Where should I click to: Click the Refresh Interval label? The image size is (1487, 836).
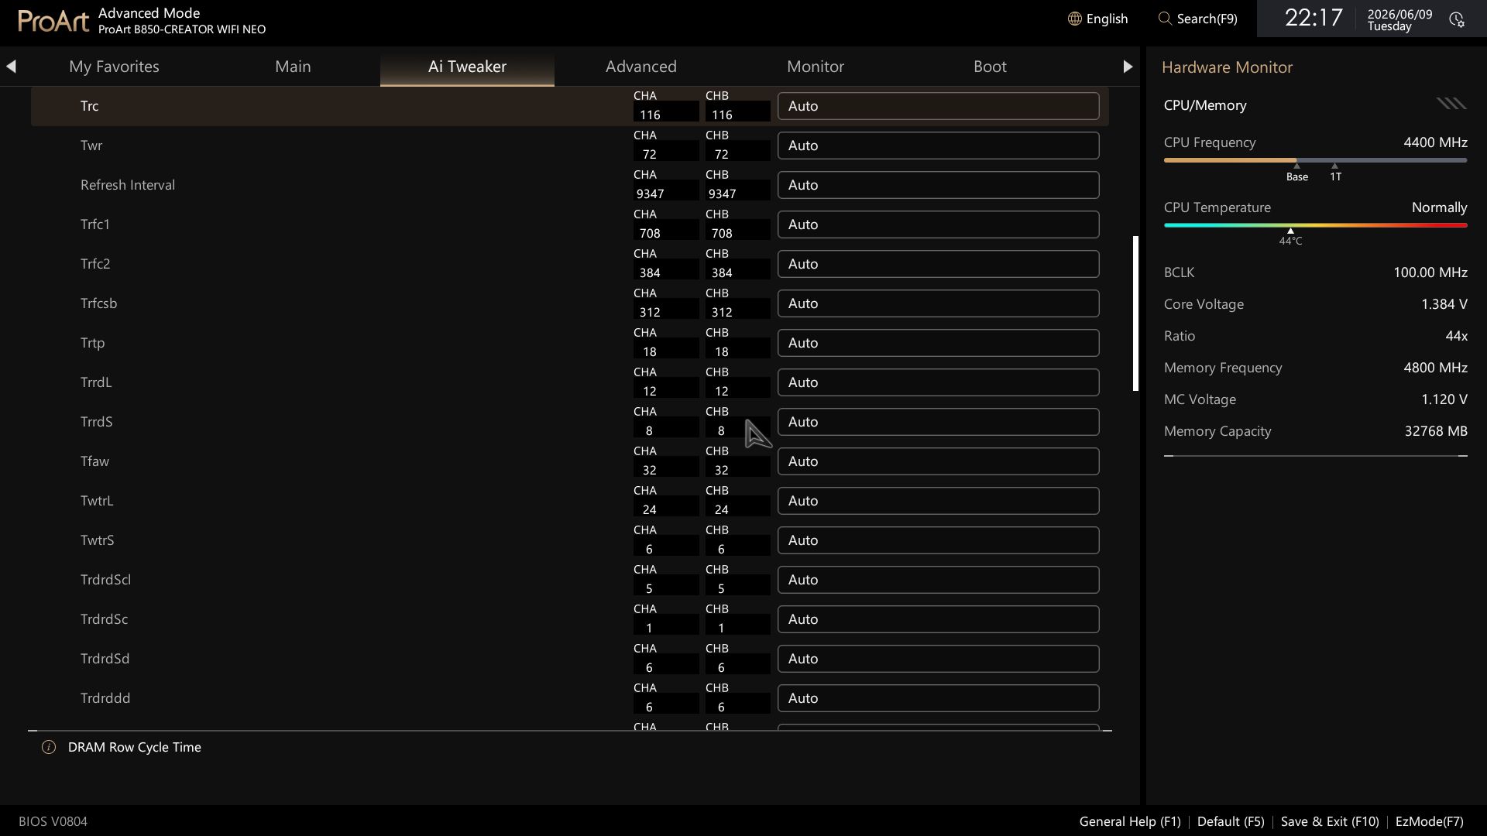128,185
